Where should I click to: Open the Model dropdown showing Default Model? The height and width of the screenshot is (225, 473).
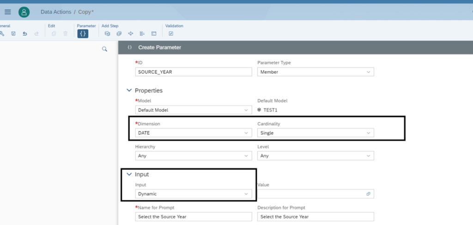pos(194,110)
